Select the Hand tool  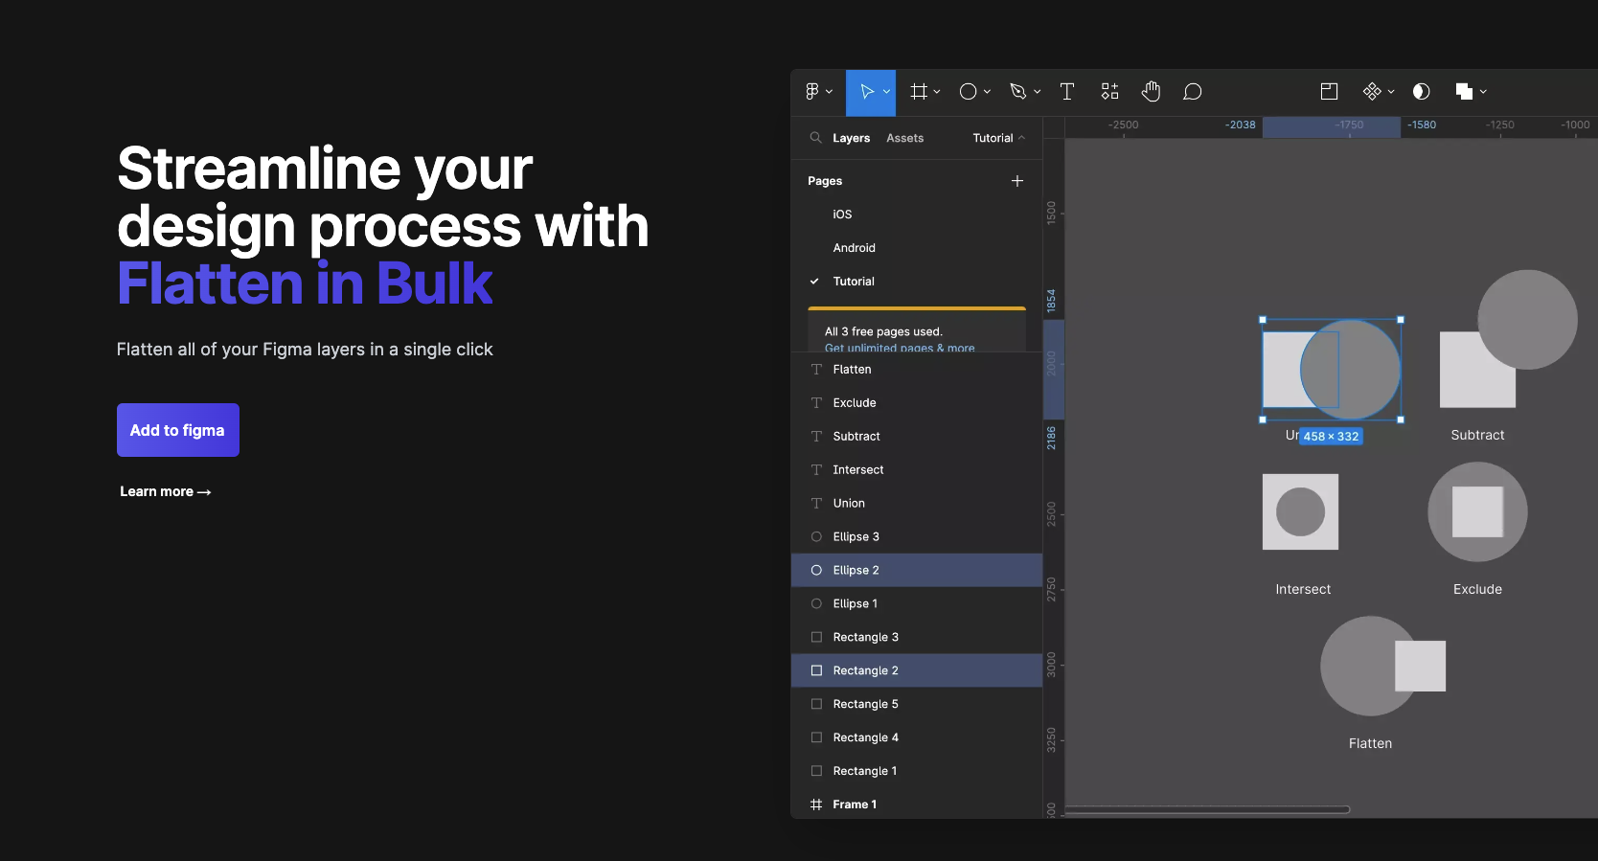tap(1151, 92)
